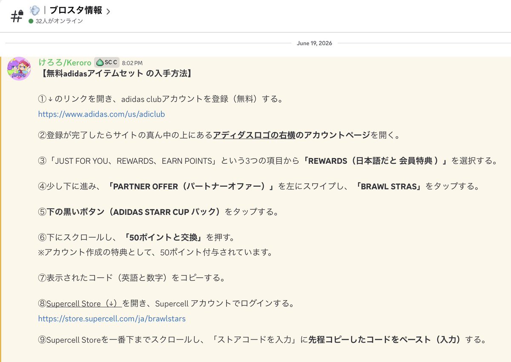Click the cloud emoji in channel title
Screen dimensions: 511x362
pos(34,10)
